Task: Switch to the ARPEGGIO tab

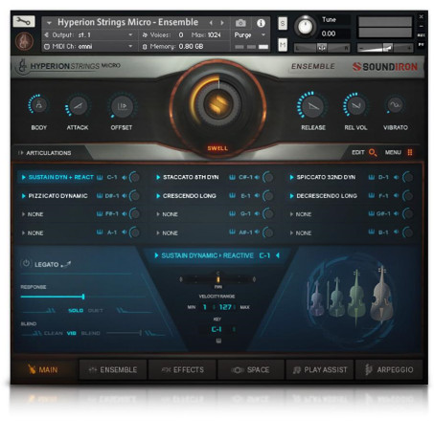Action: tap(389, 369)
